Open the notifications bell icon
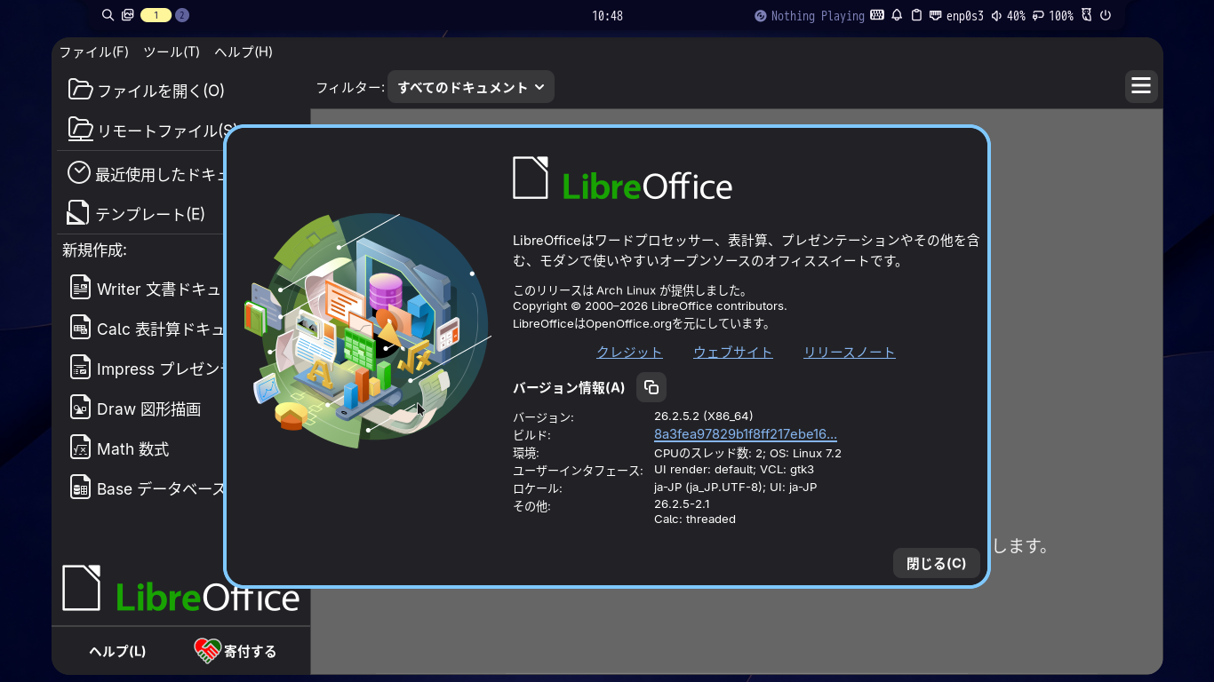This screenshot has height=682, width=1214. tap(898, 15)
